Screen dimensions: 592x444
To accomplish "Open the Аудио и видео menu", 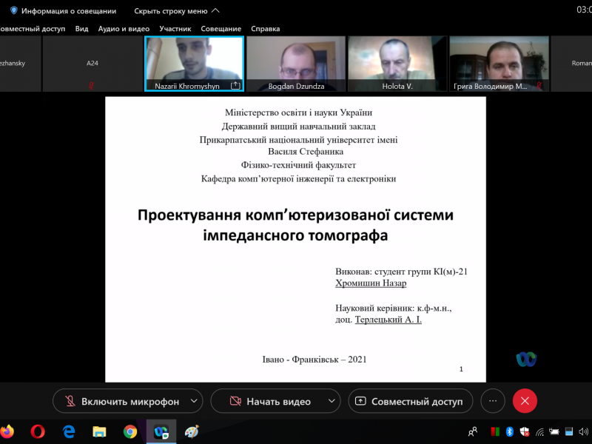I will 124,29.
